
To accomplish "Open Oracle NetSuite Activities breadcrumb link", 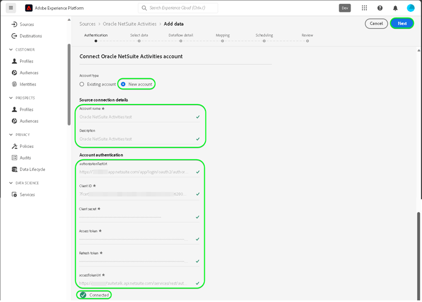I will tap(129, 24).
